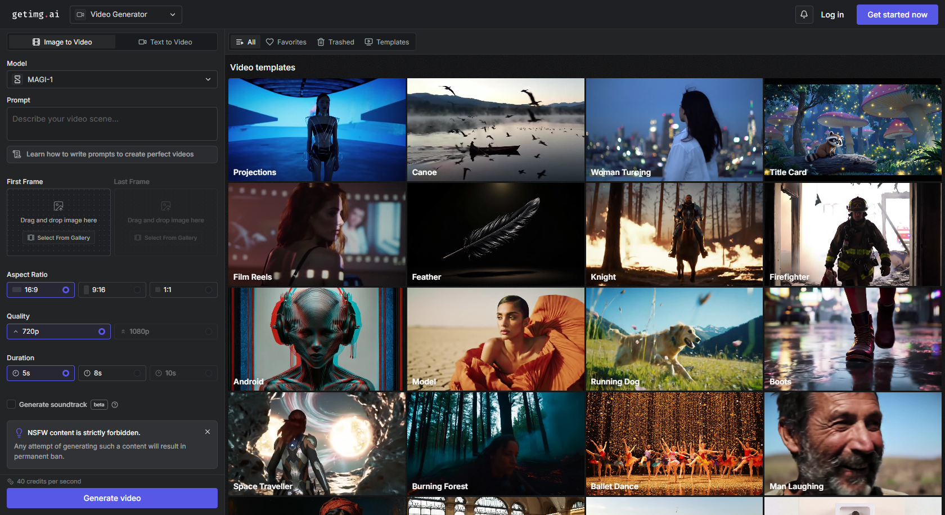Click the Get started now button
Image resolution: width=945 pixels, height=515 pixels.
click(897, 15)
